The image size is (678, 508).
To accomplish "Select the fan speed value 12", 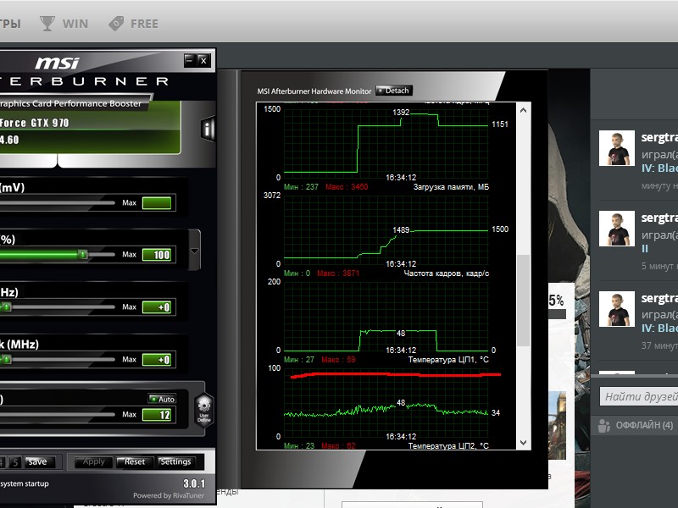I will 157,415.
